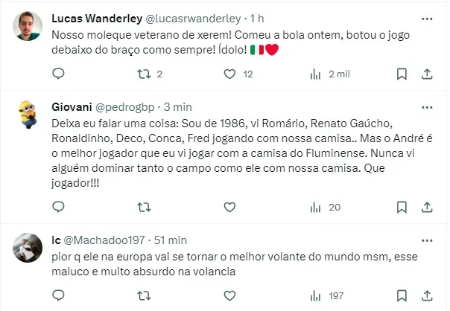Open the 51 min timestamp on Ic's tweet
This screenshot has height=311, width=450.
[171, 240]
